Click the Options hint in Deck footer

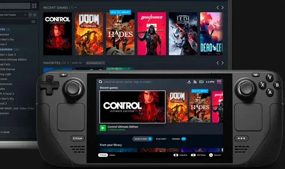point(198,155)
